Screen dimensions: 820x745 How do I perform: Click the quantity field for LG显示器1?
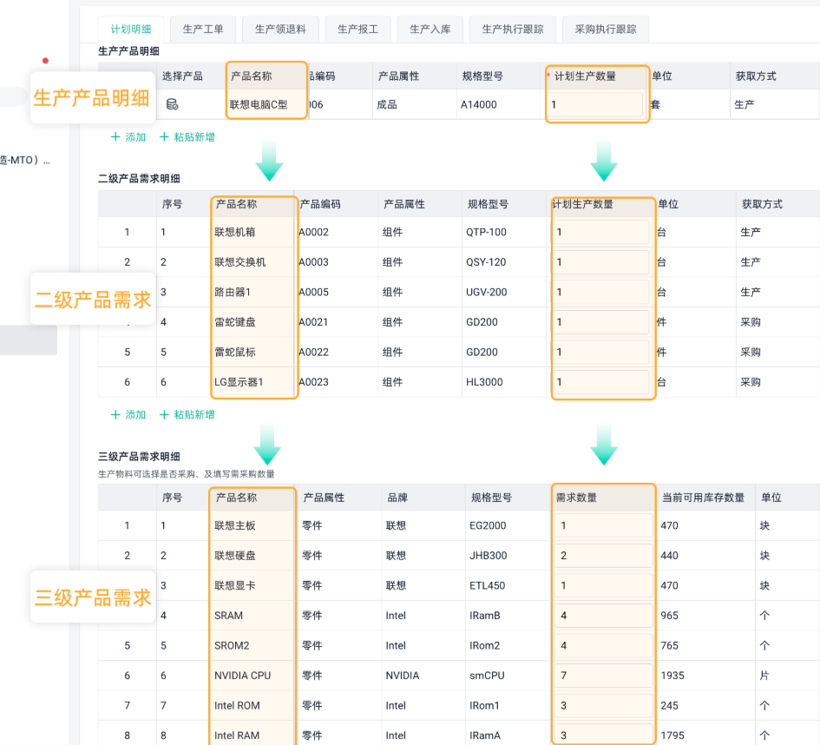tap(602, 382)
